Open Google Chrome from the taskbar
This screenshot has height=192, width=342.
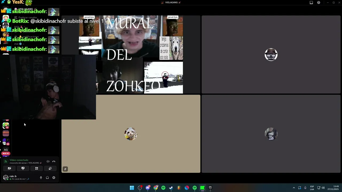click(156, 188)
